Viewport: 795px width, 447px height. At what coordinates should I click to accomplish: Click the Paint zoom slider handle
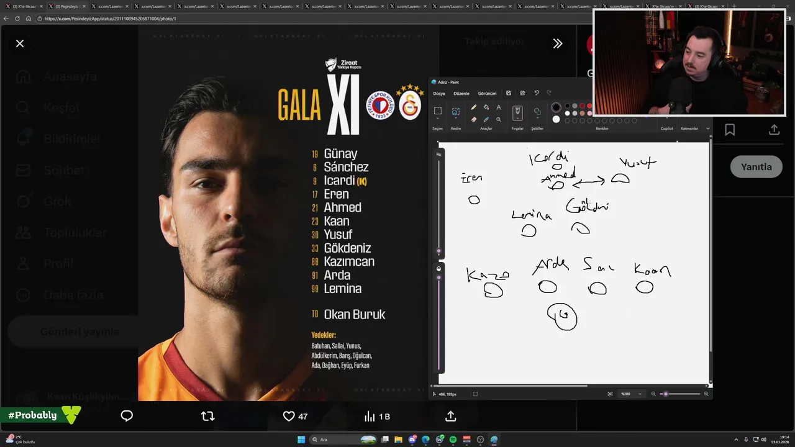[666, 394]
